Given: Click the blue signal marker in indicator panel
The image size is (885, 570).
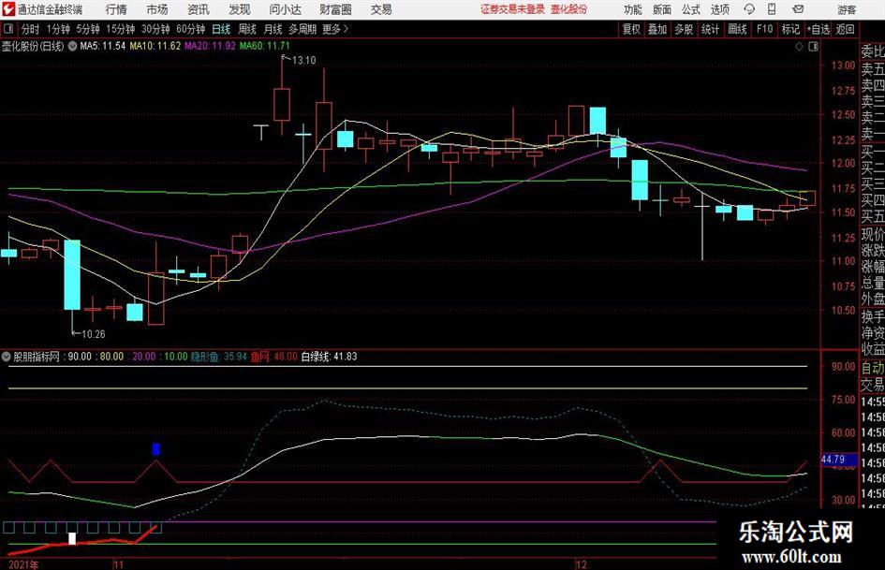Looking at the screenshot, I should click(x=156, y=449).
